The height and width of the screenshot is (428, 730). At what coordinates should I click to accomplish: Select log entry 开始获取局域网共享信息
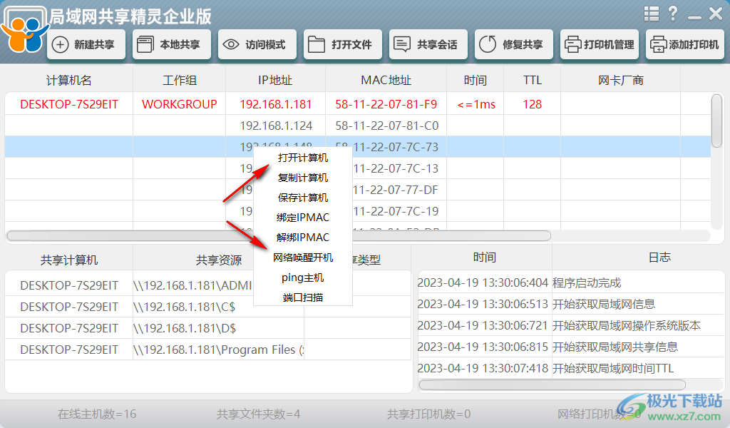[615, 347]
